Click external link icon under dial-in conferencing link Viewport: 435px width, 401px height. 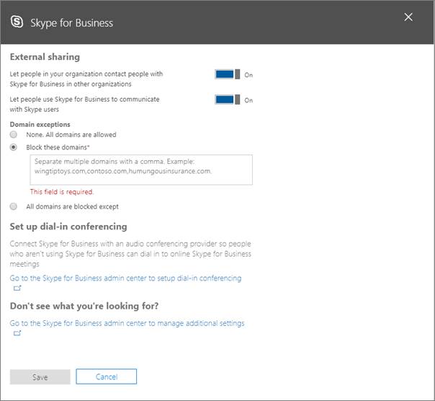[x=17, y=288]
